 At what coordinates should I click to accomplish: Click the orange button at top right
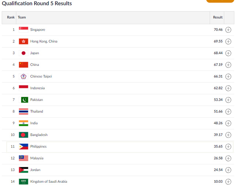click(220, 1)
